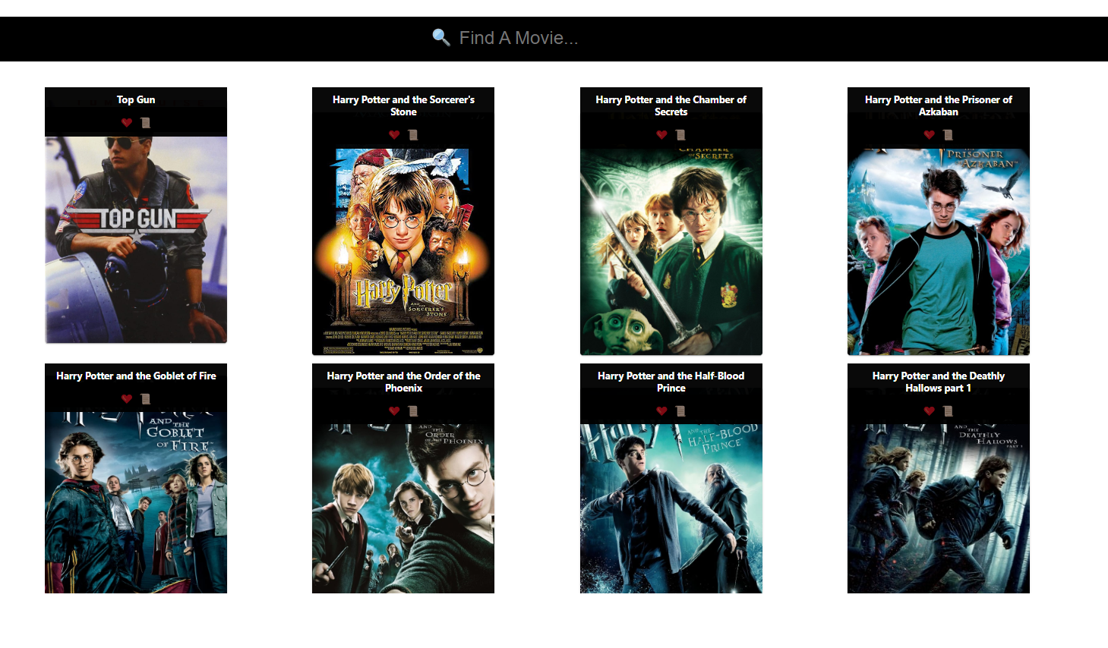Open the synopsis scroll for Sorcerer's Stone

tap(412, 134)
